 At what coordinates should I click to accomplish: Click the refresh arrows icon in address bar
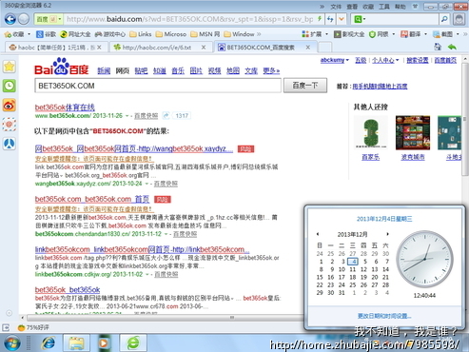(330, 19)
